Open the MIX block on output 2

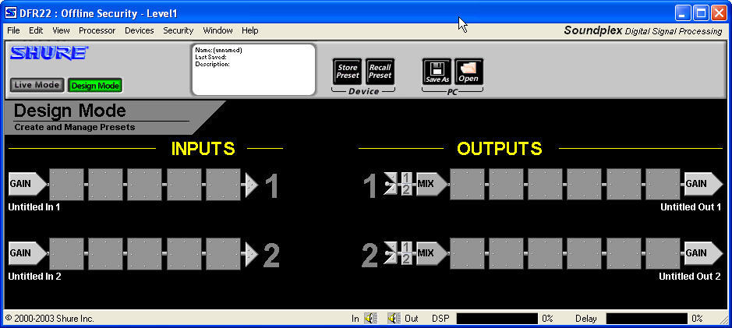point(431,253)
